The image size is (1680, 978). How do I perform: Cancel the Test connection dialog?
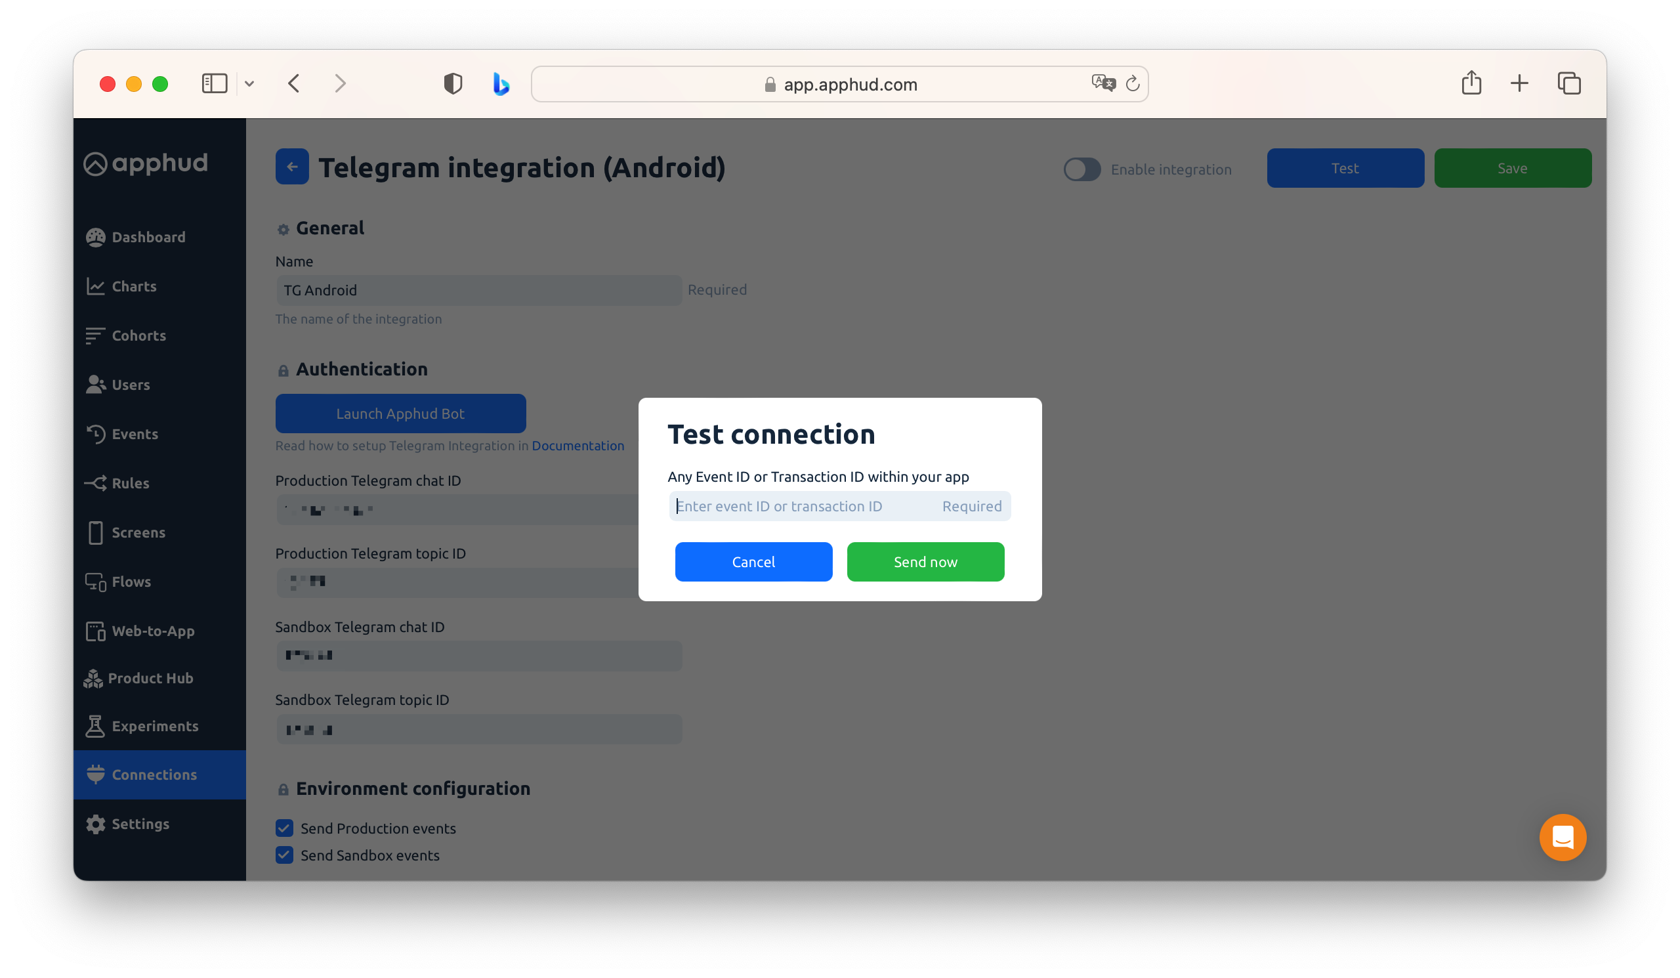point(753,562)
